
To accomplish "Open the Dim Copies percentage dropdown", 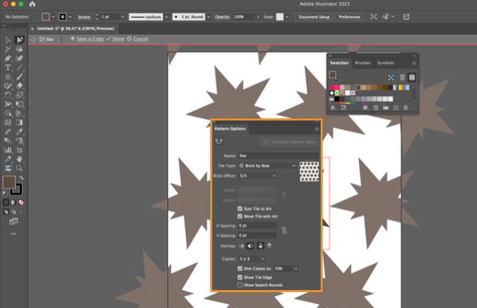I will tap(295, 268).
